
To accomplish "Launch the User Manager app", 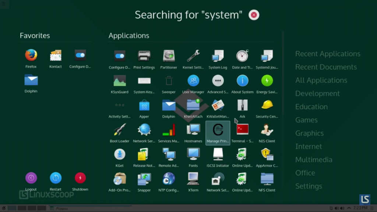I will (193, 81).
